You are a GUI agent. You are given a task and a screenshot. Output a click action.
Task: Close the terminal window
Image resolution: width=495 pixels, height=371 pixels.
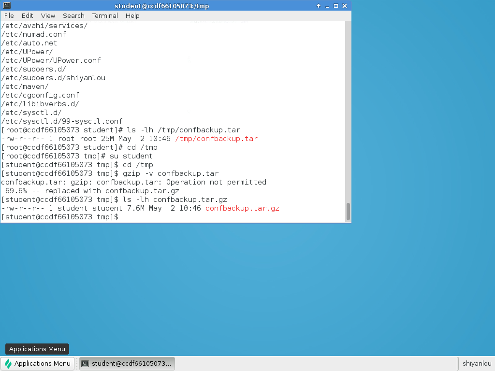coord(345,6)
